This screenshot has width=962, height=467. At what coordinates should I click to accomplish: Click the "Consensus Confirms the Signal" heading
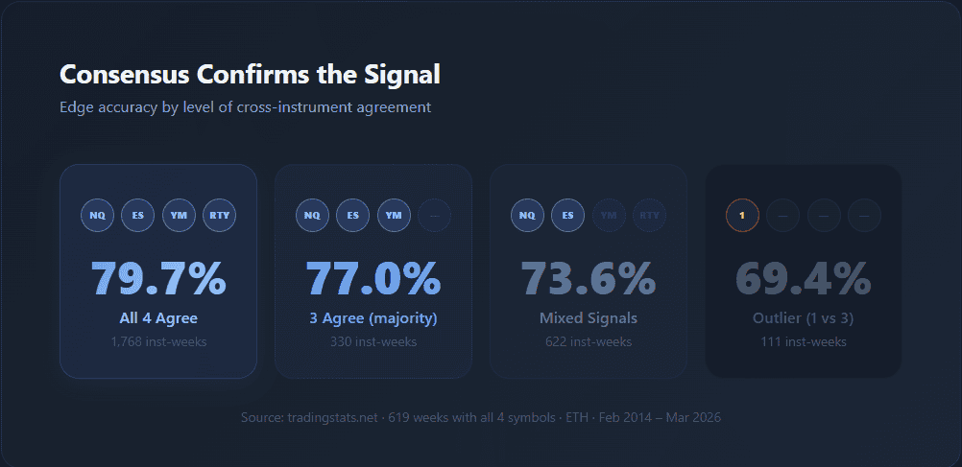(250, 75)
